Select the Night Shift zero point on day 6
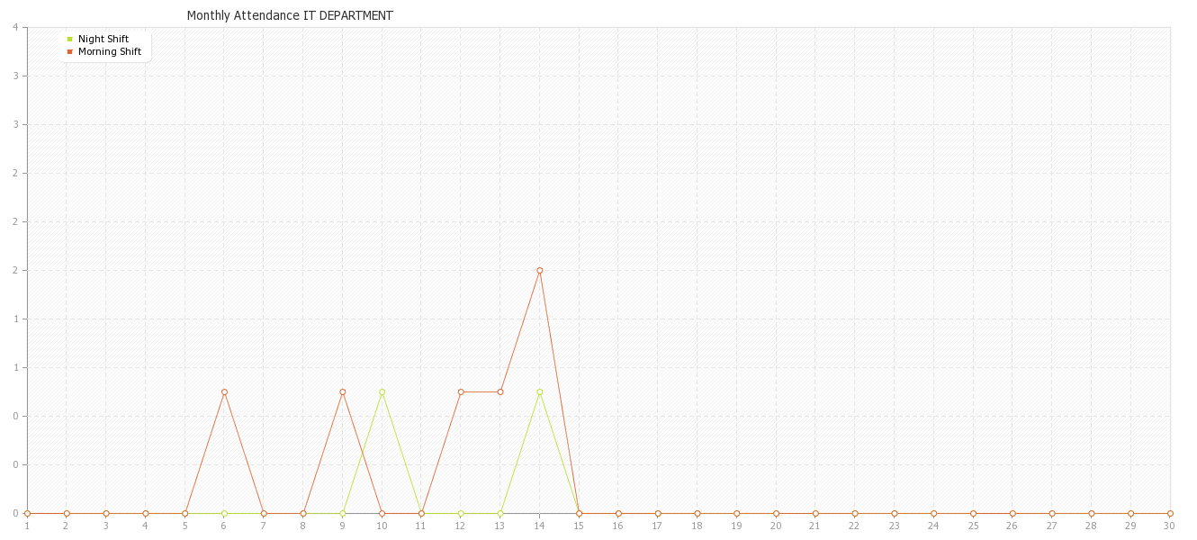The image size is (1197, 540). 224,513
